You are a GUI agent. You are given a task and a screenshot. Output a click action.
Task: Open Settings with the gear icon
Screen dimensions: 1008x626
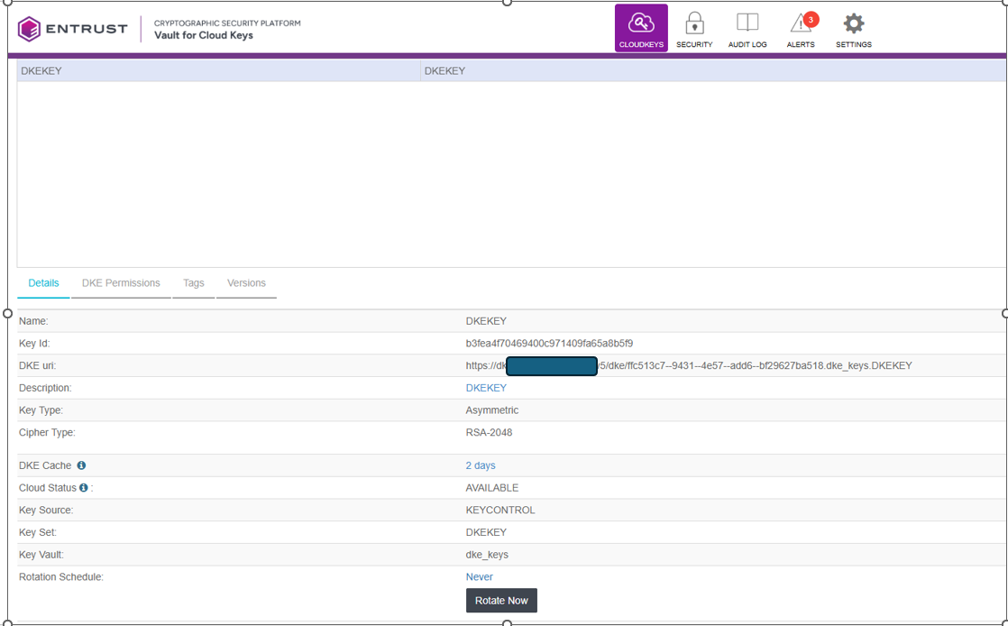point(853,28)
